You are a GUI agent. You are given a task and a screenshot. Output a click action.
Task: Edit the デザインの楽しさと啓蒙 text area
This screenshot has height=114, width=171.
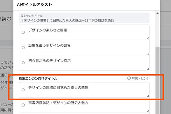pyautogui.click(x=87, y=32)
